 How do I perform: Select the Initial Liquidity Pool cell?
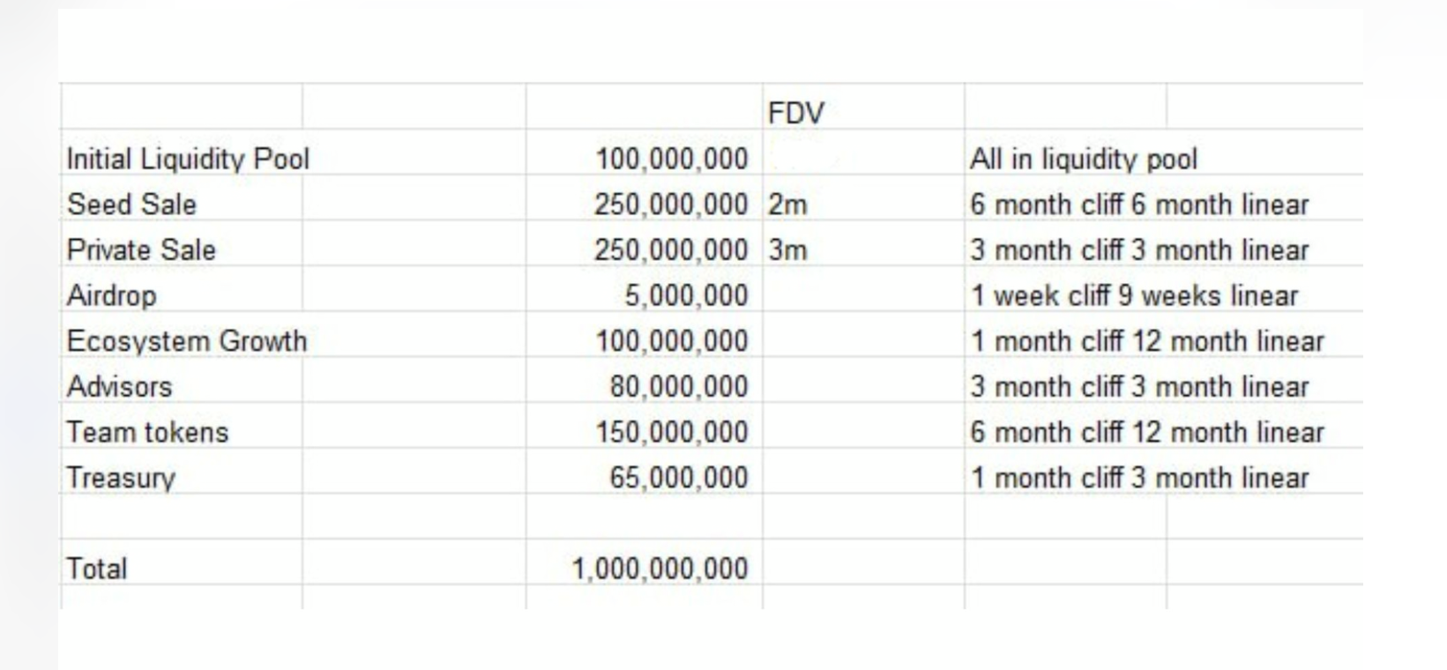(x=188, y=159)
